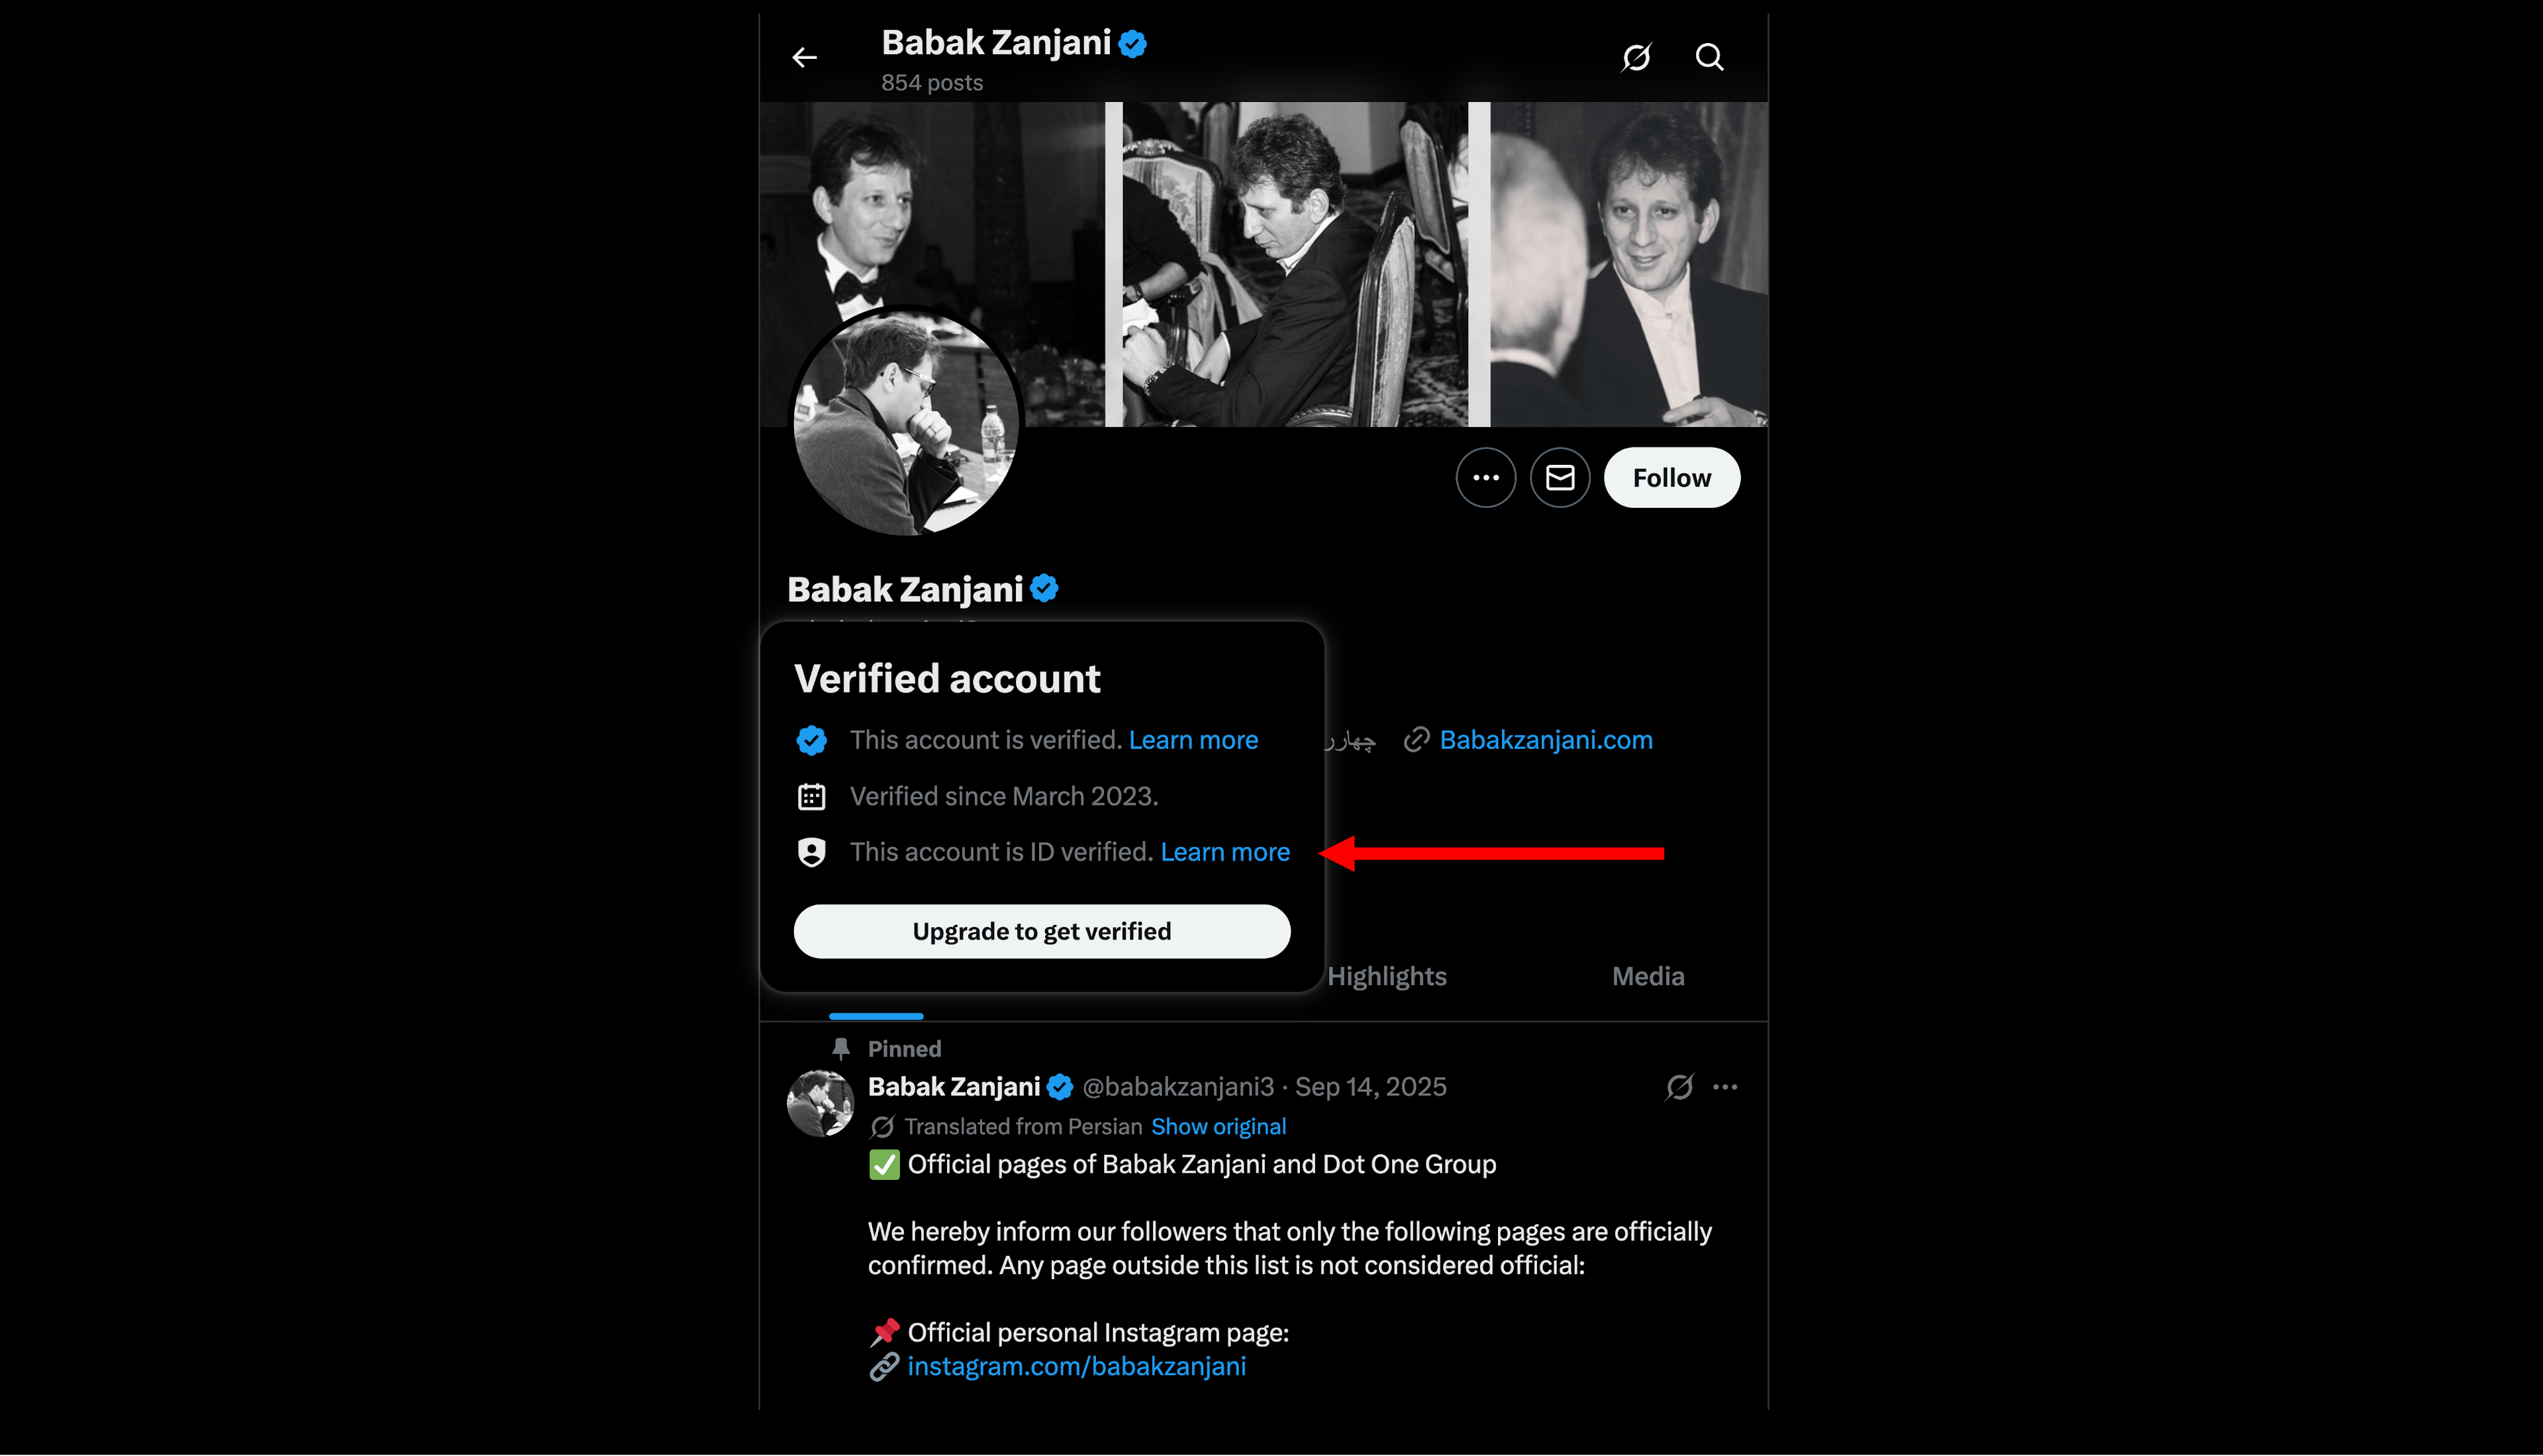Image resolution: width=2543 pixels, height=1456 pixels.
Task: Open the search icon in header
Action: click(x=1709, y=58)
